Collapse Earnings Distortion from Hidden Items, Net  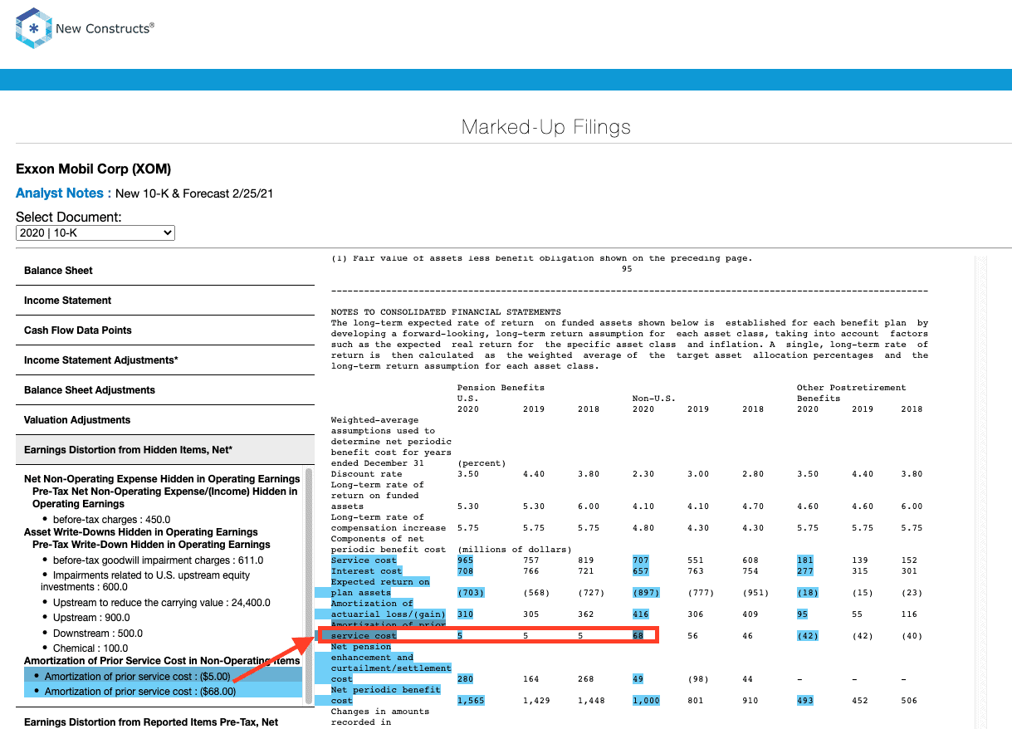coord(165,450)
